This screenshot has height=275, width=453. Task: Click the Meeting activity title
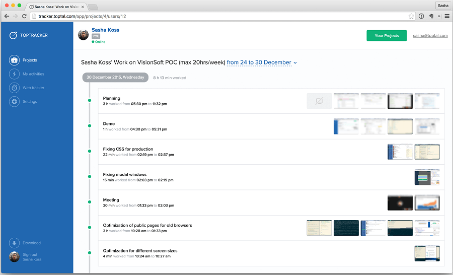(111, 200)
